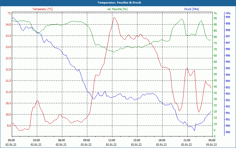The height and width of the screenshot is (148, 236).
Task: Click the 21:00 time axis label
Action: click(x=186, y=140)
